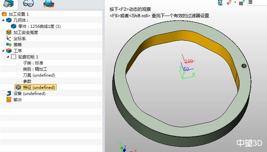Open the eraser tool dropdown arrow
Viewport: 267px width, 152px height.
235,3
